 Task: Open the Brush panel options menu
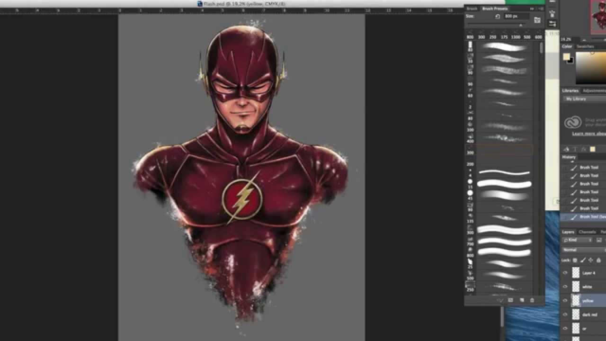coord(542,9)
